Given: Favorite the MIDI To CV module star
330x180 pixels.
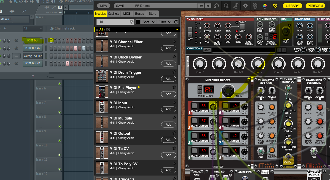Looking at the screenshot, I should [x=174, y=148].
